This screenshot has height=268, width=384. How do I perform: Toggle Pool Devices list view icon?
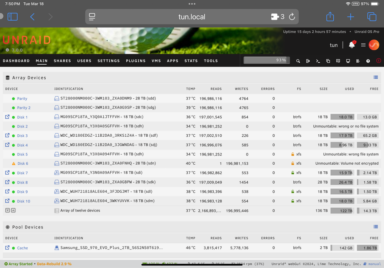coord(376,227)
